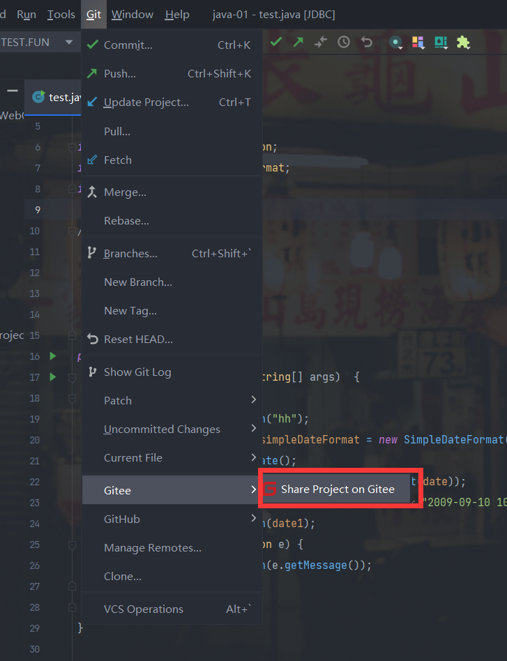
Task: Click the Java class icon on test.java tab
Action: (38, 98)
